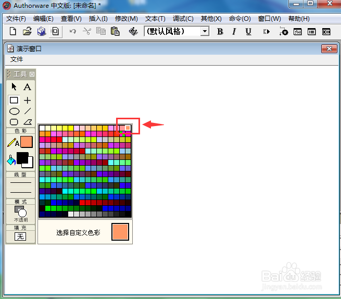The width and height of the screenshot is (341, 299).
Task: Open the 编辑(E) menu
Action: [43, 19]
